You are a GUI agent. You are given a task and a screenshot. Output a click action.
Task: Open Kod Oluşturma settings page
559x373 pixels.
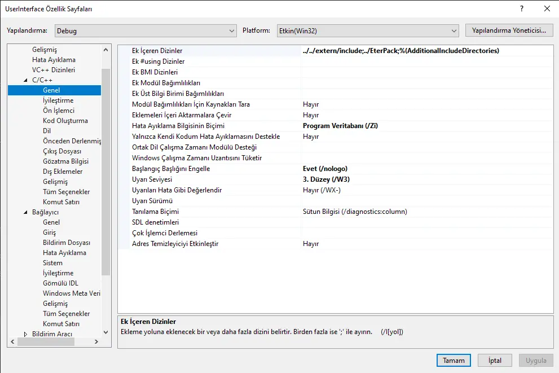[x=65, y=121]
